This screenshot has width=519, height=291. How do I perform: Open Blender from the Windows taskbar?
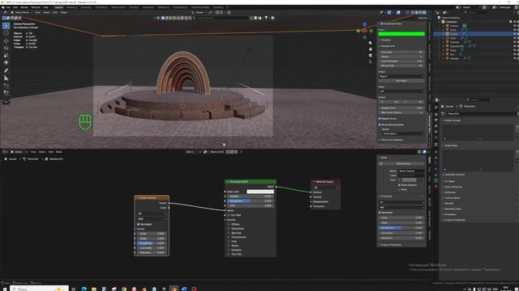174,289
